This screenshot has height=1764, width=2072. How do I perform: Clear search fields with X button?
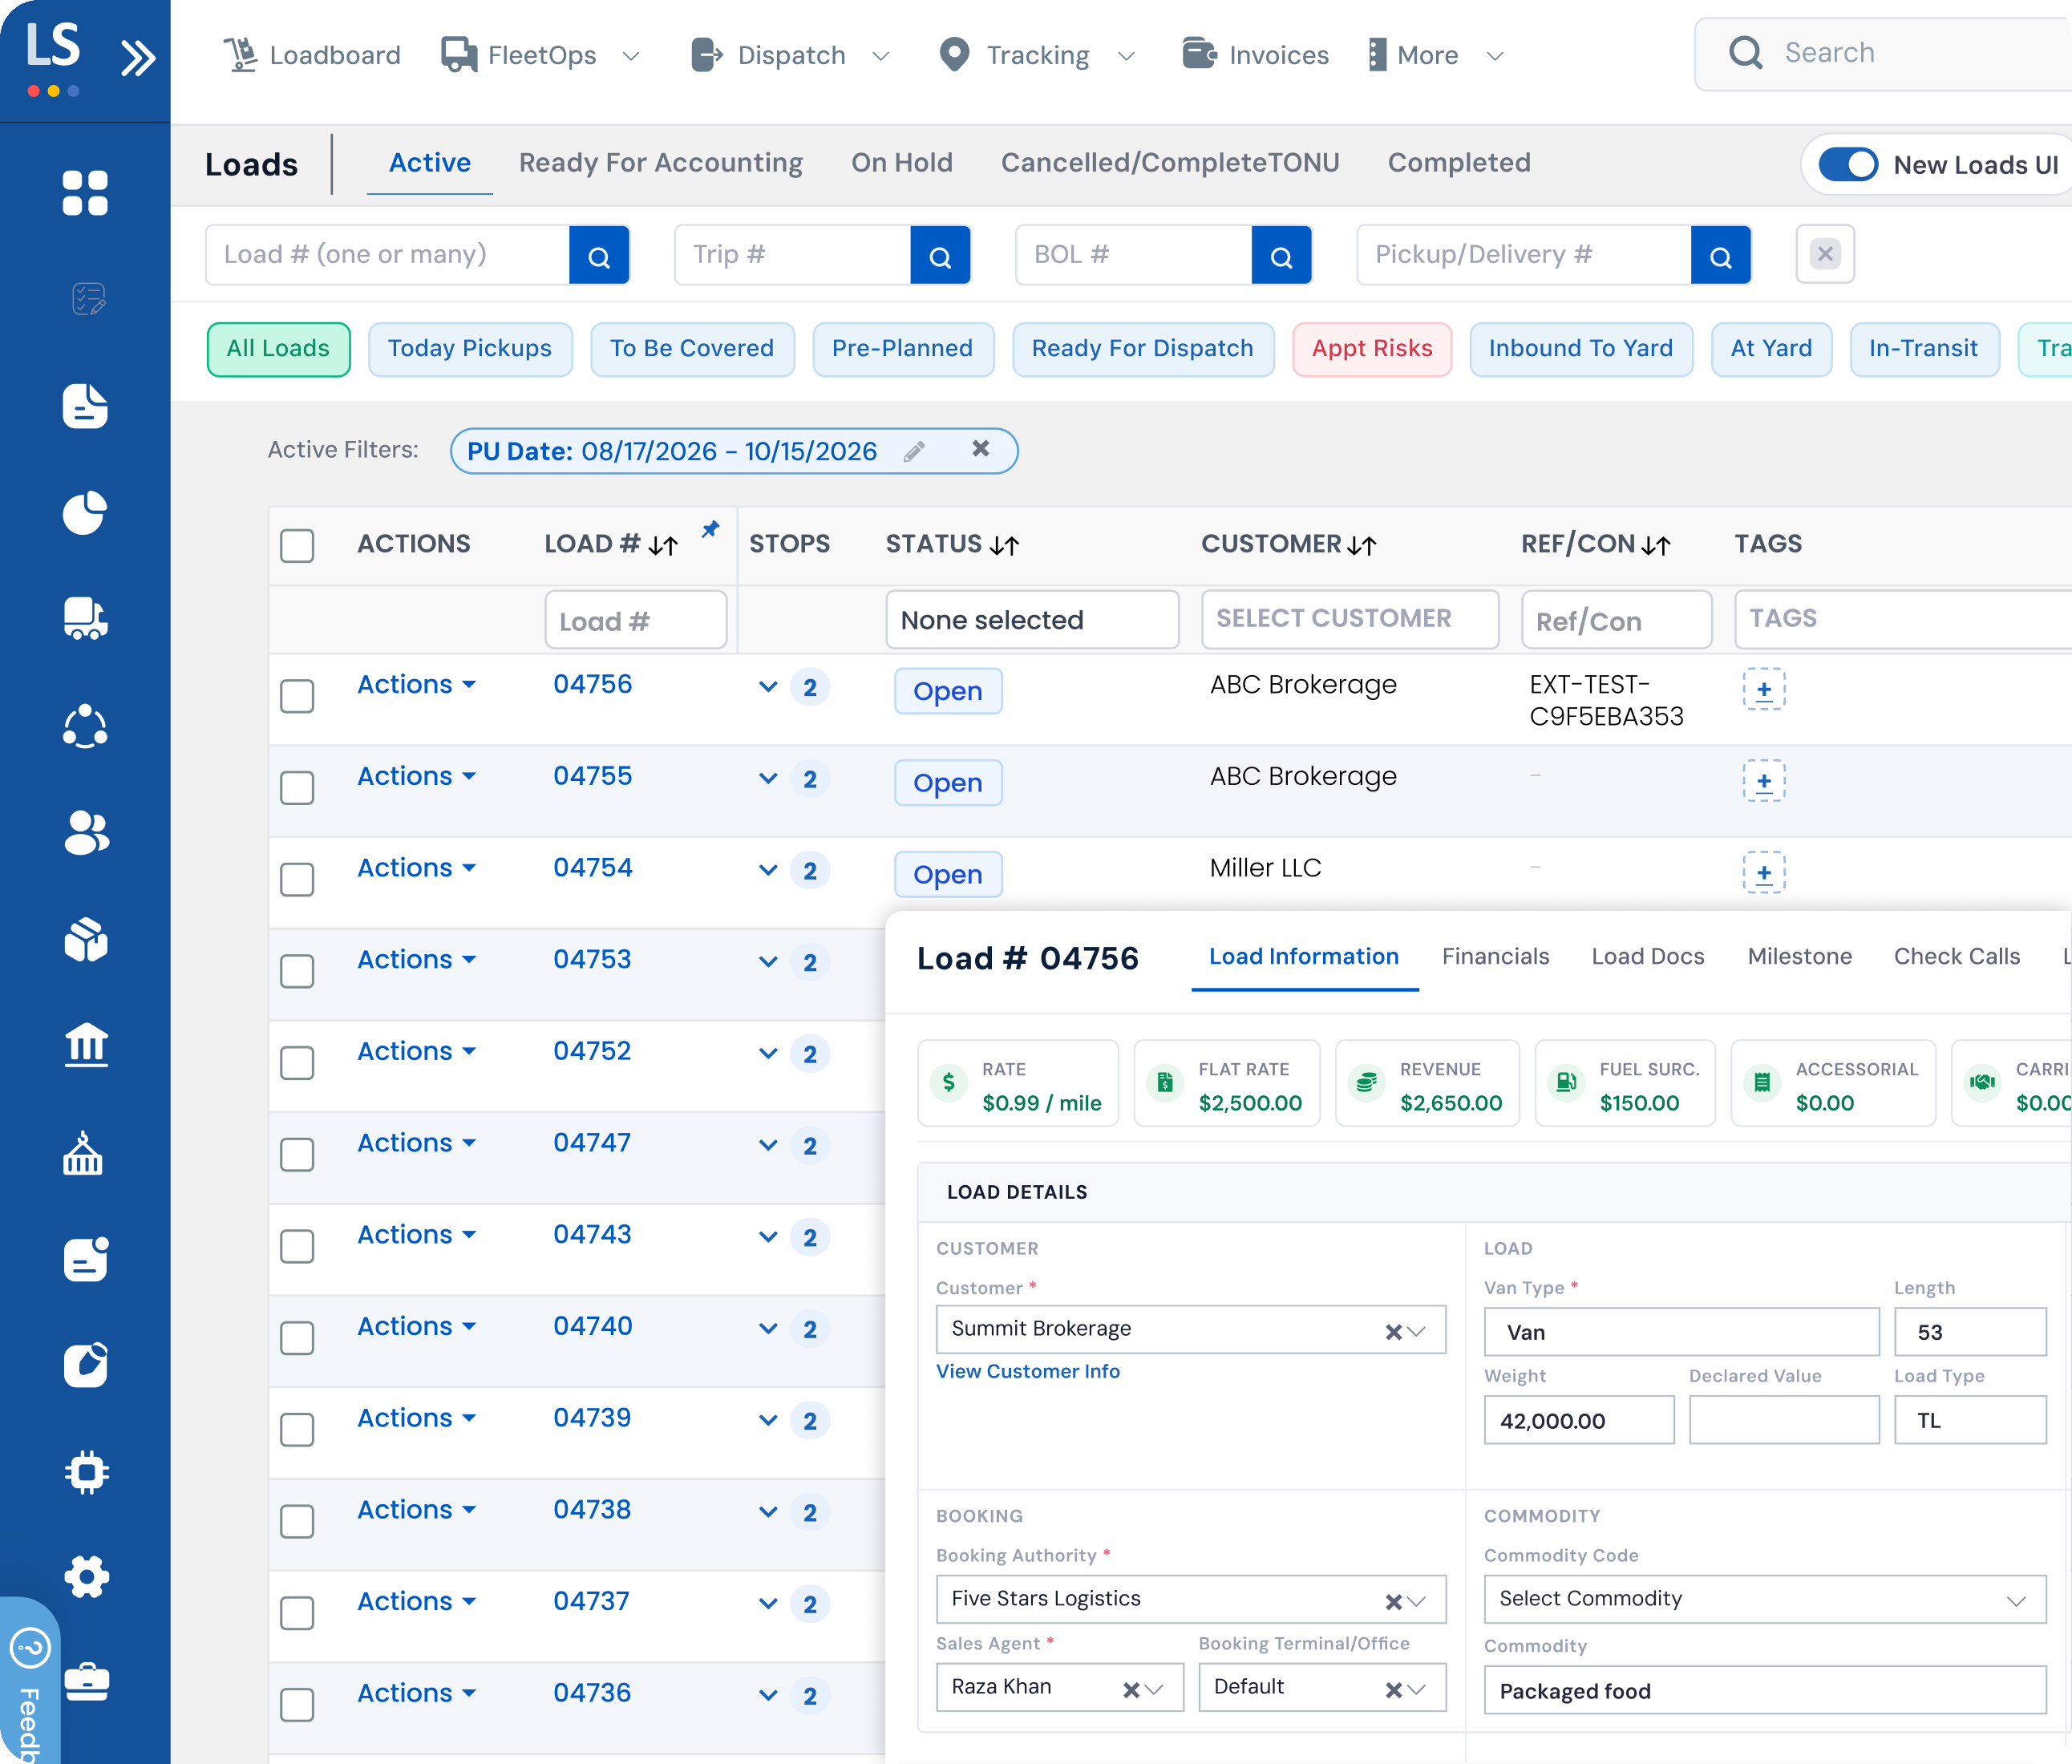coord(1825,254)
